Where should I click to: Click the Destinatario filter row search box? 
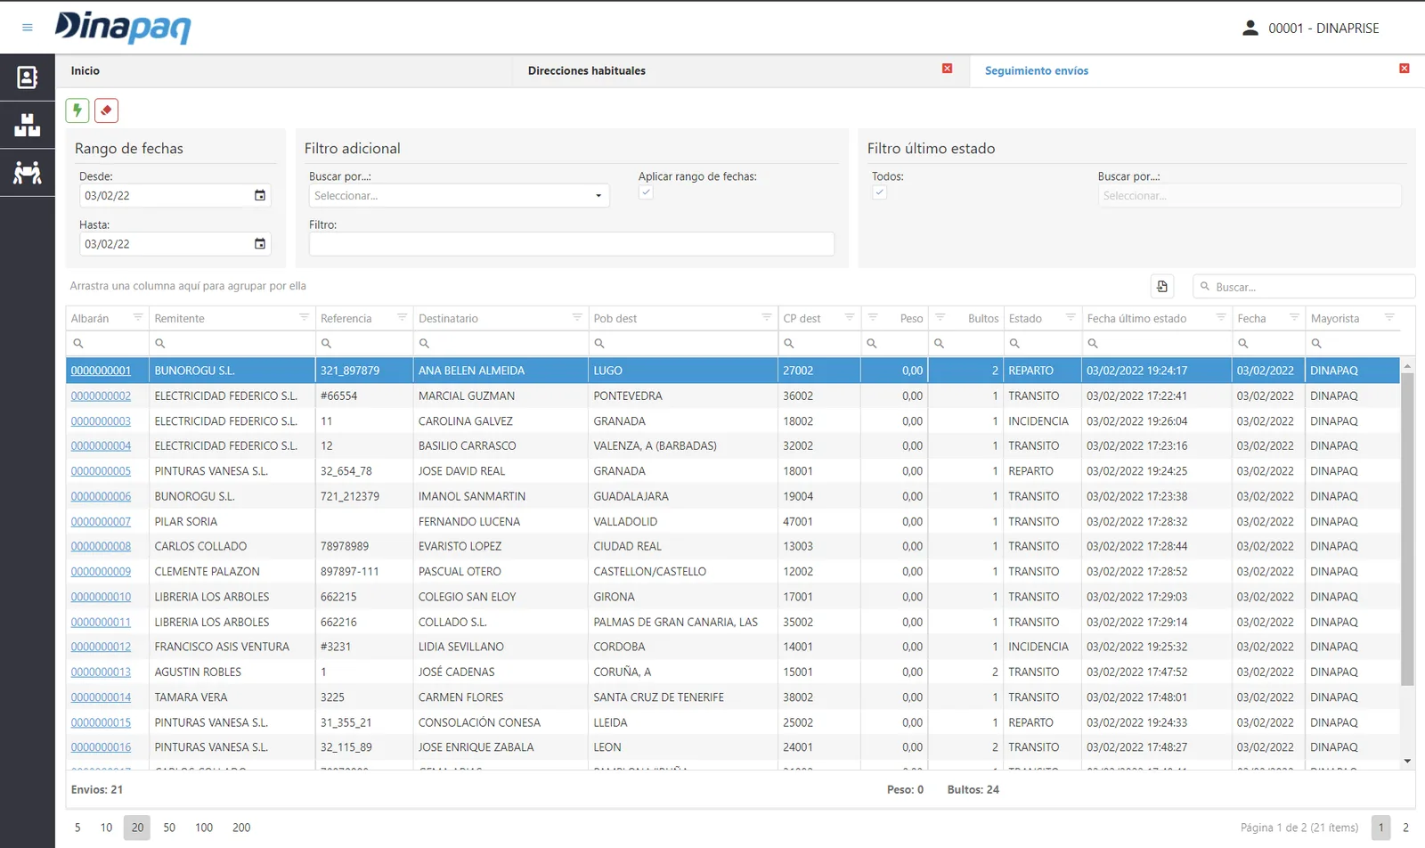(501, 343)
